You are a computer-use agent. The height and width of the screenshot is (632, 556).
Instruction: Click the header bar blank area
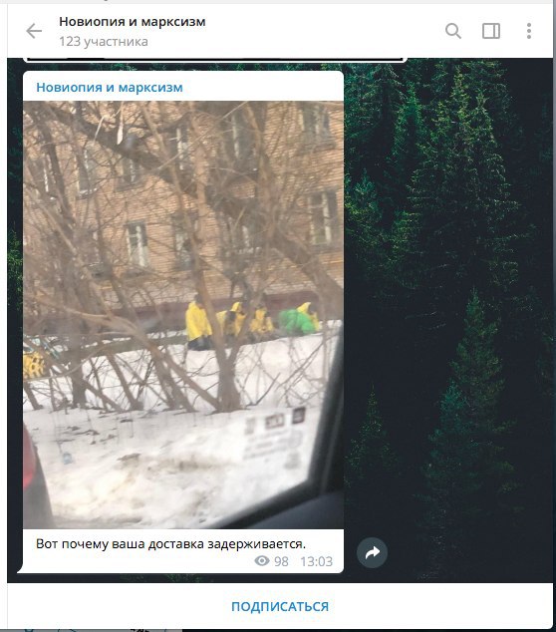tap(322, 31)
